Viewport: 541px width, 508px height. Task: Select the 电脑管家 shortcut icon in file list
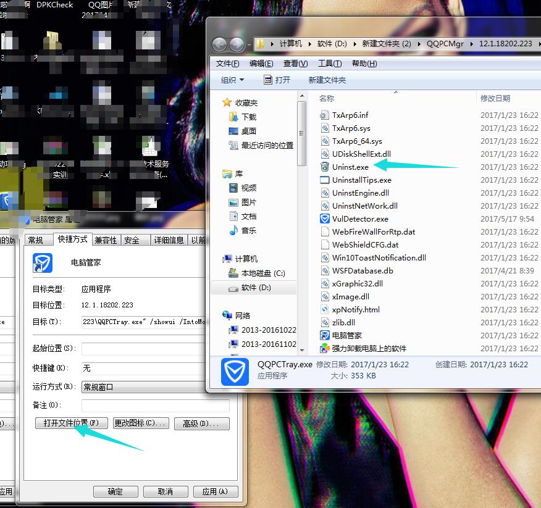[x=324, y=335]
